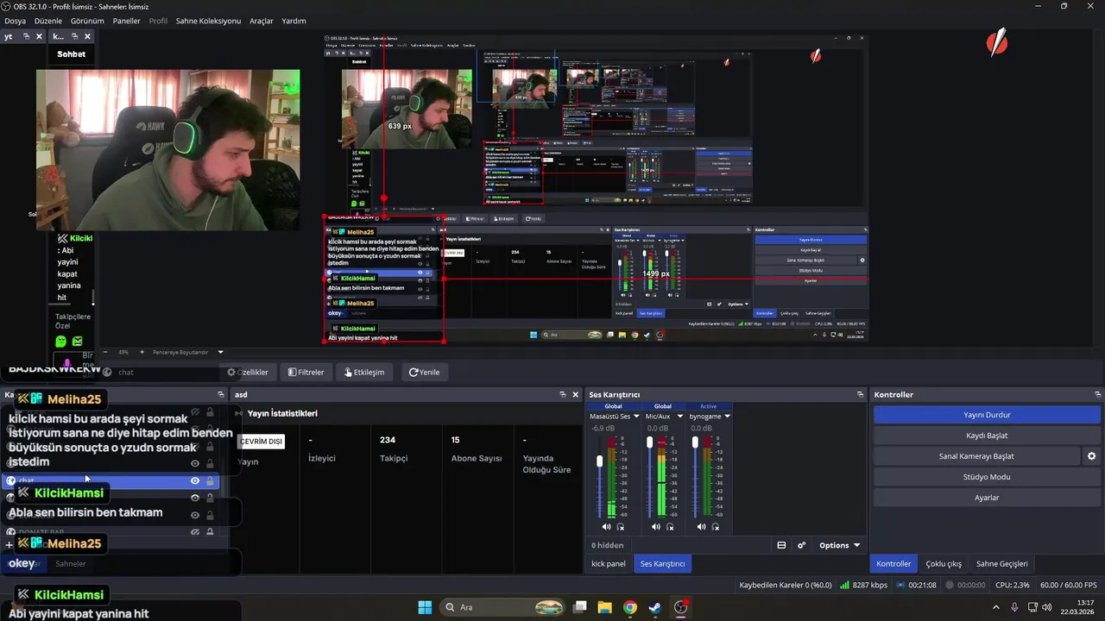1105x621 pixels.
Task: Toggle lock on source just below chat
Action: (210, 498)
